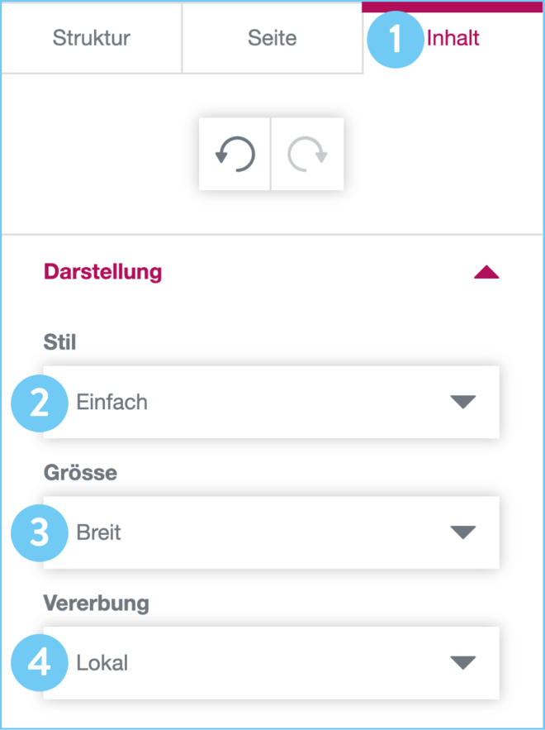Image resolution: width=545 pixels, height=730 pixels.
Task: Select the Inhalt tab
Action: (x=453, y=38)
